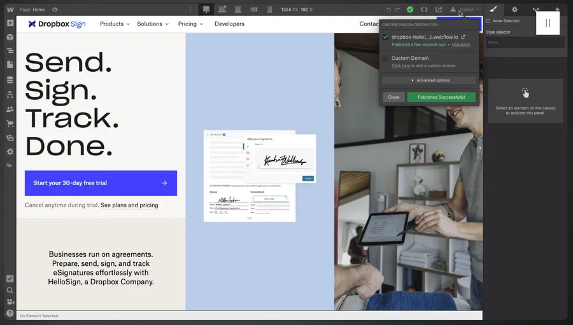The width and height of the screenshot is (573, 325).
Task: Select the Businesses run on agreements paragraph
Action: [x=101, y=268]
